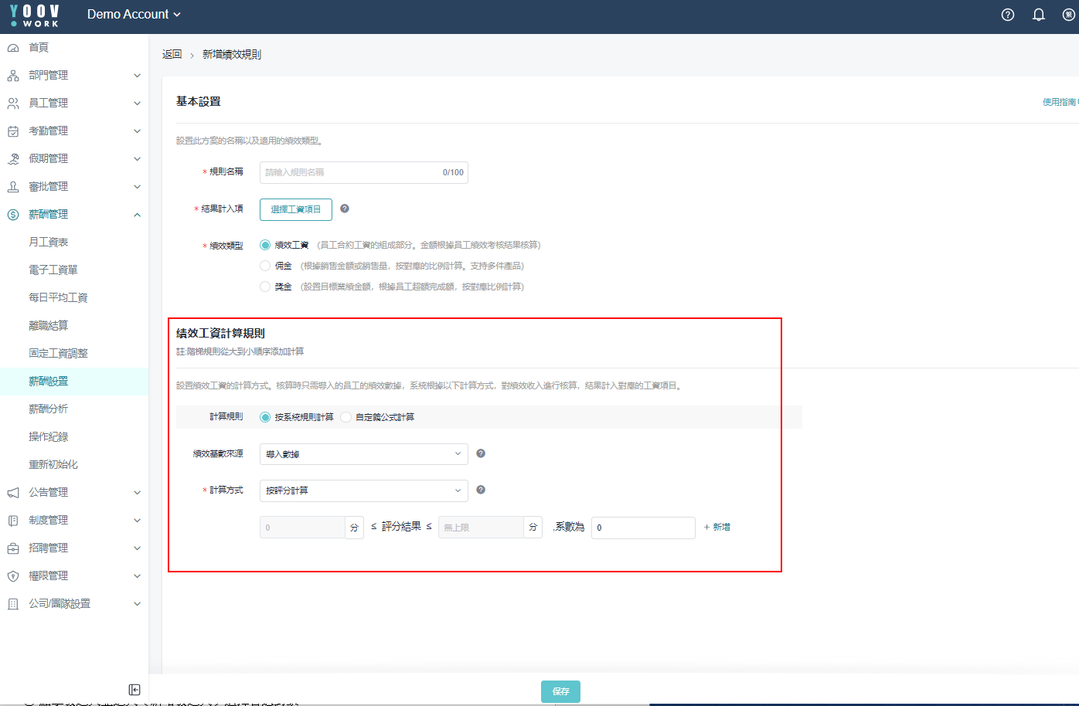Open the 績效基數來源 dropdown showing 導入數據

(363, 454)
